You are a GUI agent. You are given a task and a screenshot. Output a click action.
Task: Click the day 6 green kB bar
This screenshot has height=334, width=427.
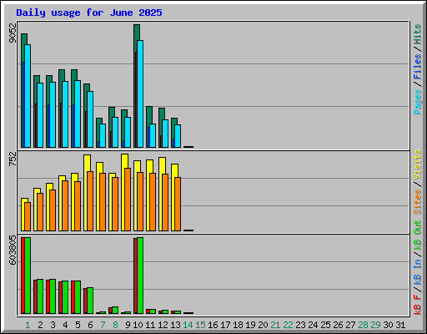pos(90,301)
